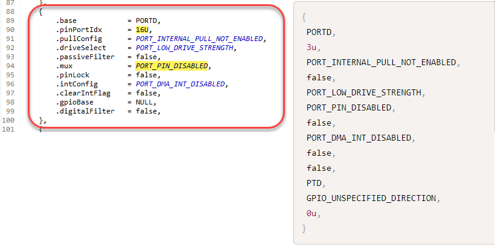Image resolution: width=495 pixels, height=247 pixels.
Task: Click italic PORT_LOW_DRIVE_STRENGTH in the left editor
Action: pyautogui.click(x=185, y=47)
